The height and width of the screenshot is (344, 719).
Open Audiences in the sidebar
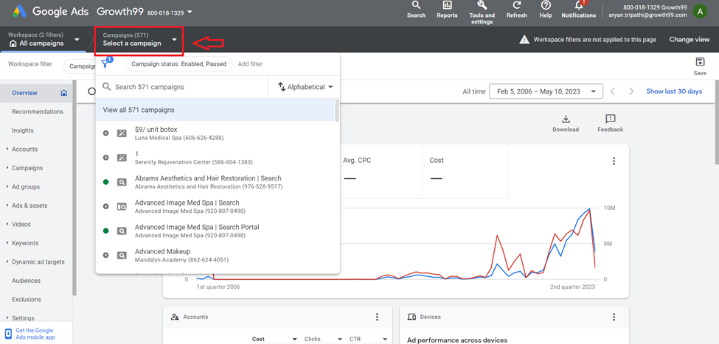click(26, 281)
